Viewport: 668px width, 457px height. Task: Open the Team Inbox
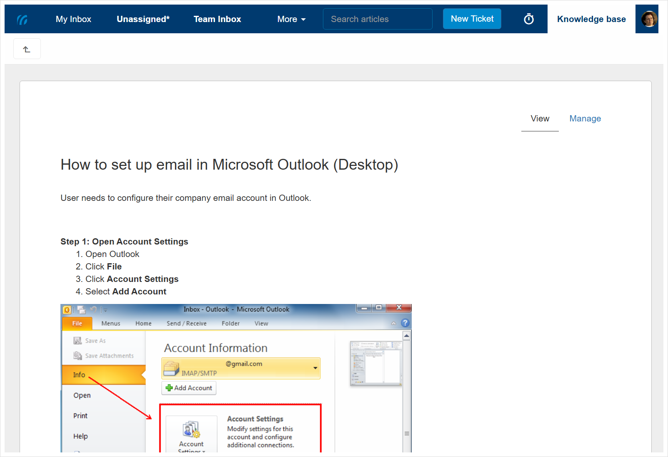point(217,19)
